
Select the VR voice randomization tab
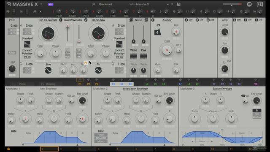tap(256, 84)
